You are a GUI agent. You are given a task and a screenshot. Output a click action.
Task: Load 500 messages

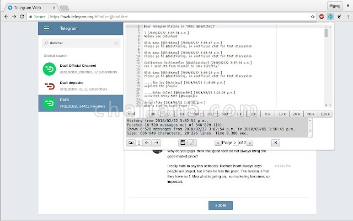[224, 114]
